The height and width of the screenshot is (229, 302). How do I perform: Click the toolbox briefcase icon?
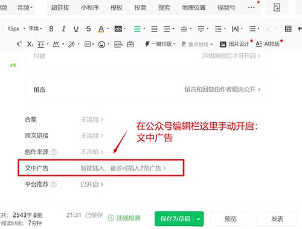(x=130, y=44)
